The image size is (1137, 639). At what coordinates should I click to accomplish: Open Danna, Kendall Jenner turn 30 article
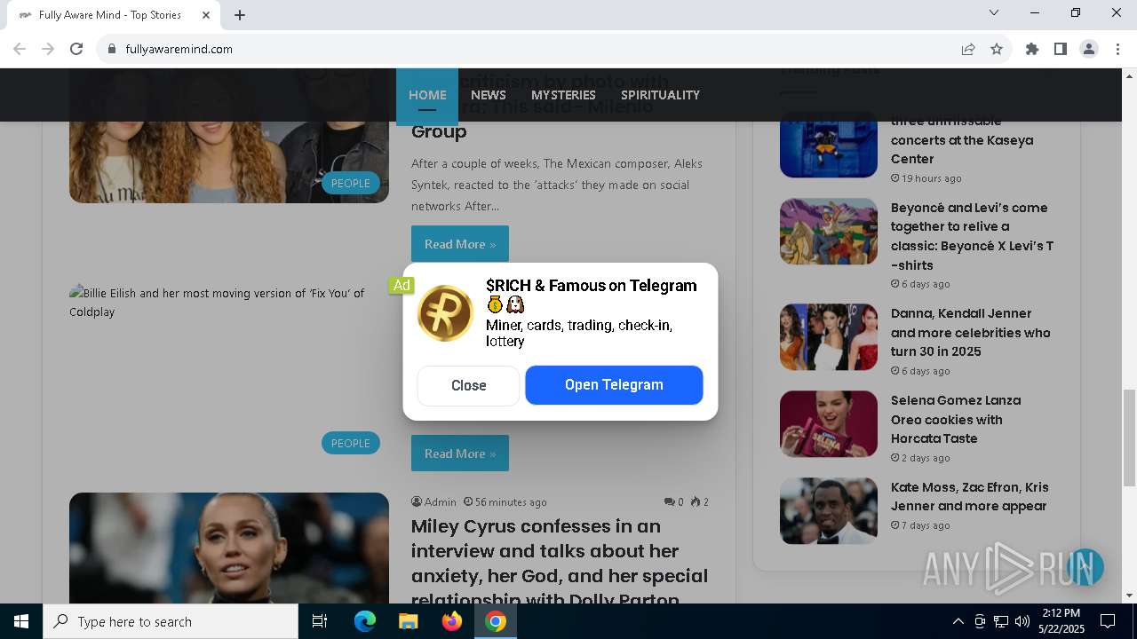coord(971,333)
